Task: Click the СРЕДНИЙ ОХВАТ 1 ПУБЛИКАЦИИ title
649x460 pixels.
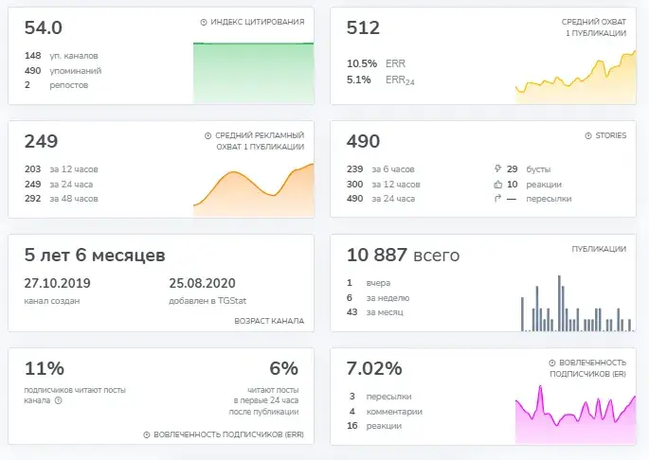Action: [x=594, y=27]
